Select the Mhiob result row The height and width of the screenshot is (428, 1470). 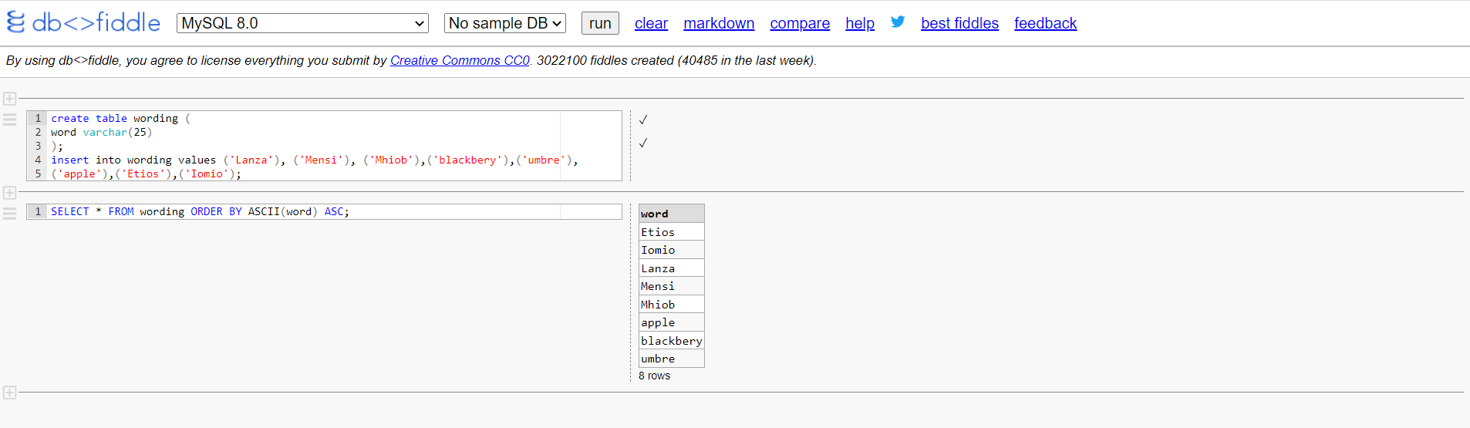click(671, 305)
